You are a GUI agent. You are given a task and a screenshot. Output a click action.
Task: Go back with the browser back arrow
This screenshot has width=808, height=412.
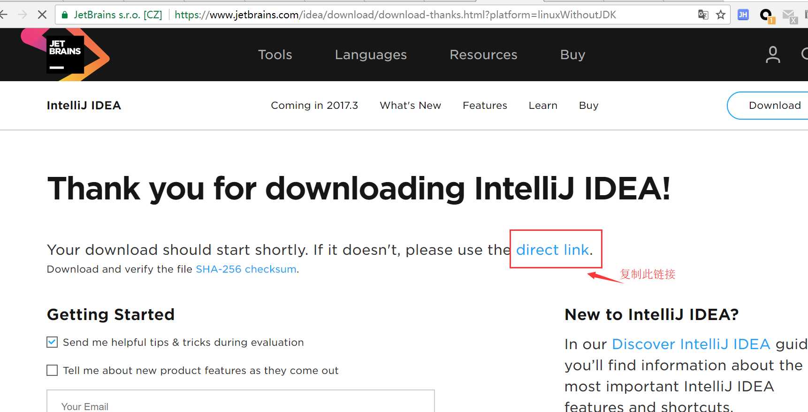[4, 15]
